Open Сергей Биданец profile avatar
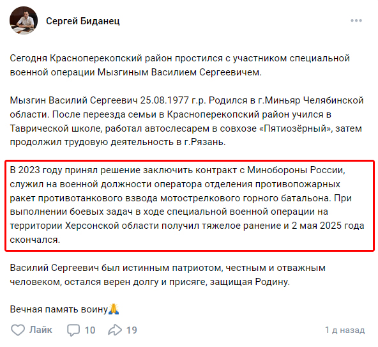 tap(24, 20)
